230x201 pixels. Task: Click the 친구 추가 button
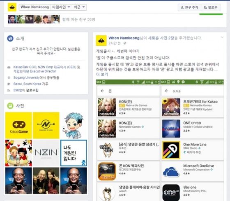click(x=189, y=7)
